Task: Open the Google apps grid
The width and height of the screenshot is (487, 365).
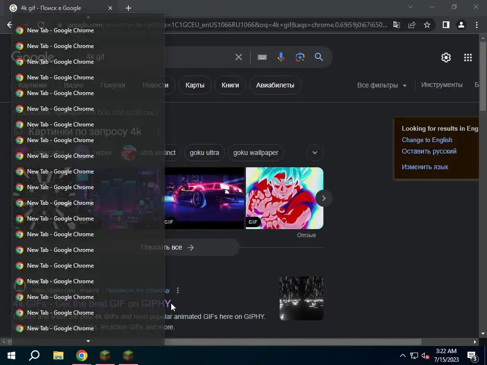Action: tap(468, 58)
